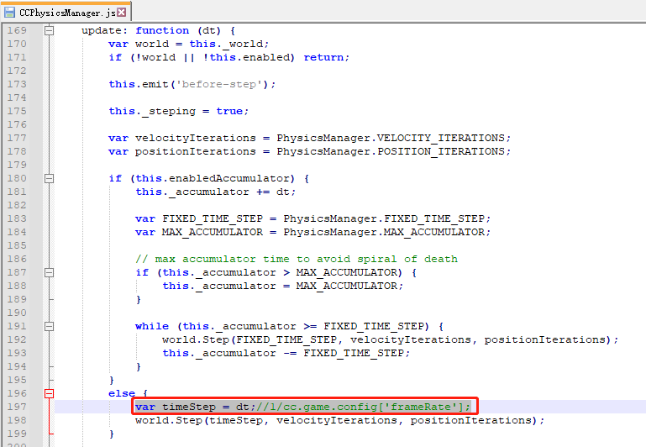This screenshot has width=646, height=447.
Task: Click the 'before-step' string literal
Action: pyautogui.click(x=218, y=84)
